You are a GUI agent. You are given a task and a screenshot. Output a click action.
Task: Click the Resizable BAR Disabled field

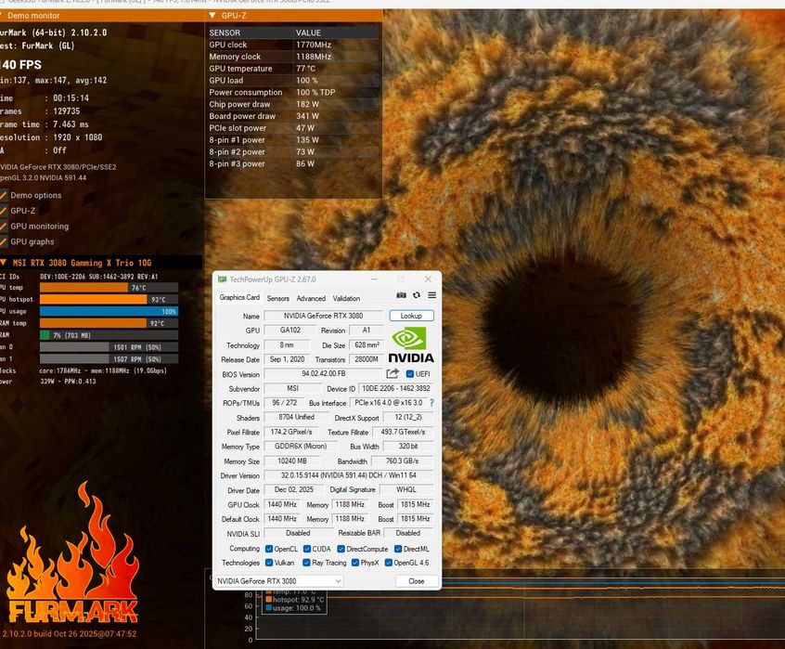(408, 533)
